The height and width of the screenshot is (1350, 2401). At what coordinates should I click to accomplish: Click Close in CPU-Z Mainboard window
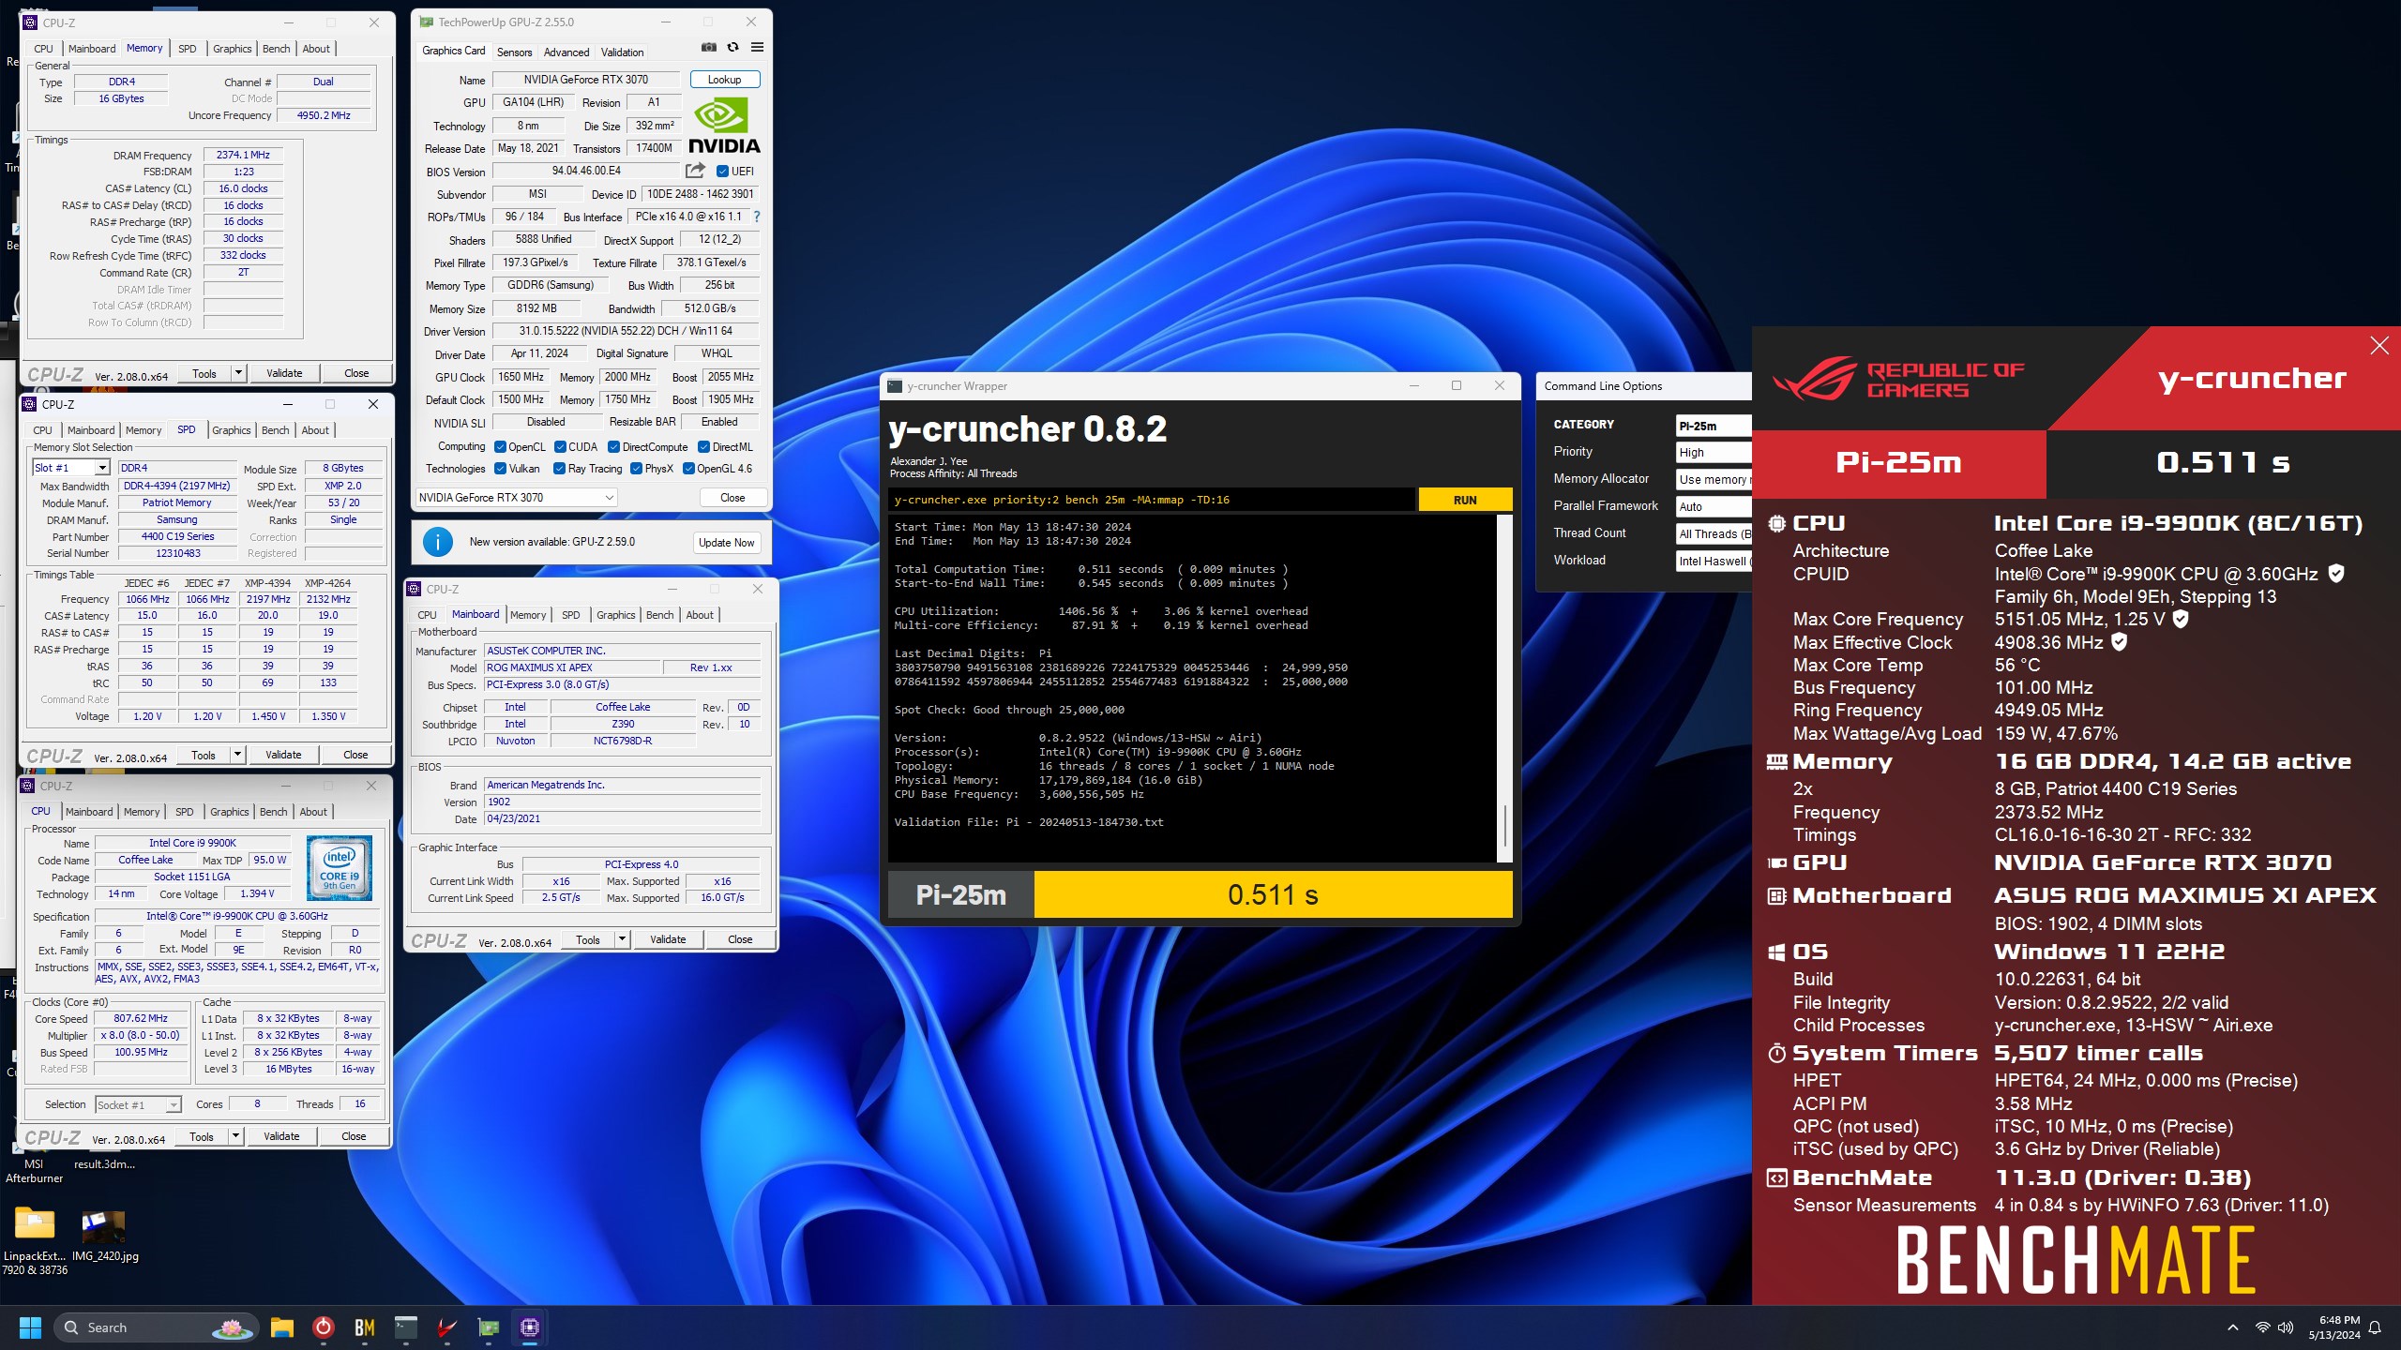click(740, 939)
